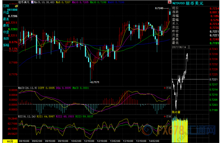Close the RSI indicator panel
The width and height of the screenshot is (222, 143).
click(169, 117)
